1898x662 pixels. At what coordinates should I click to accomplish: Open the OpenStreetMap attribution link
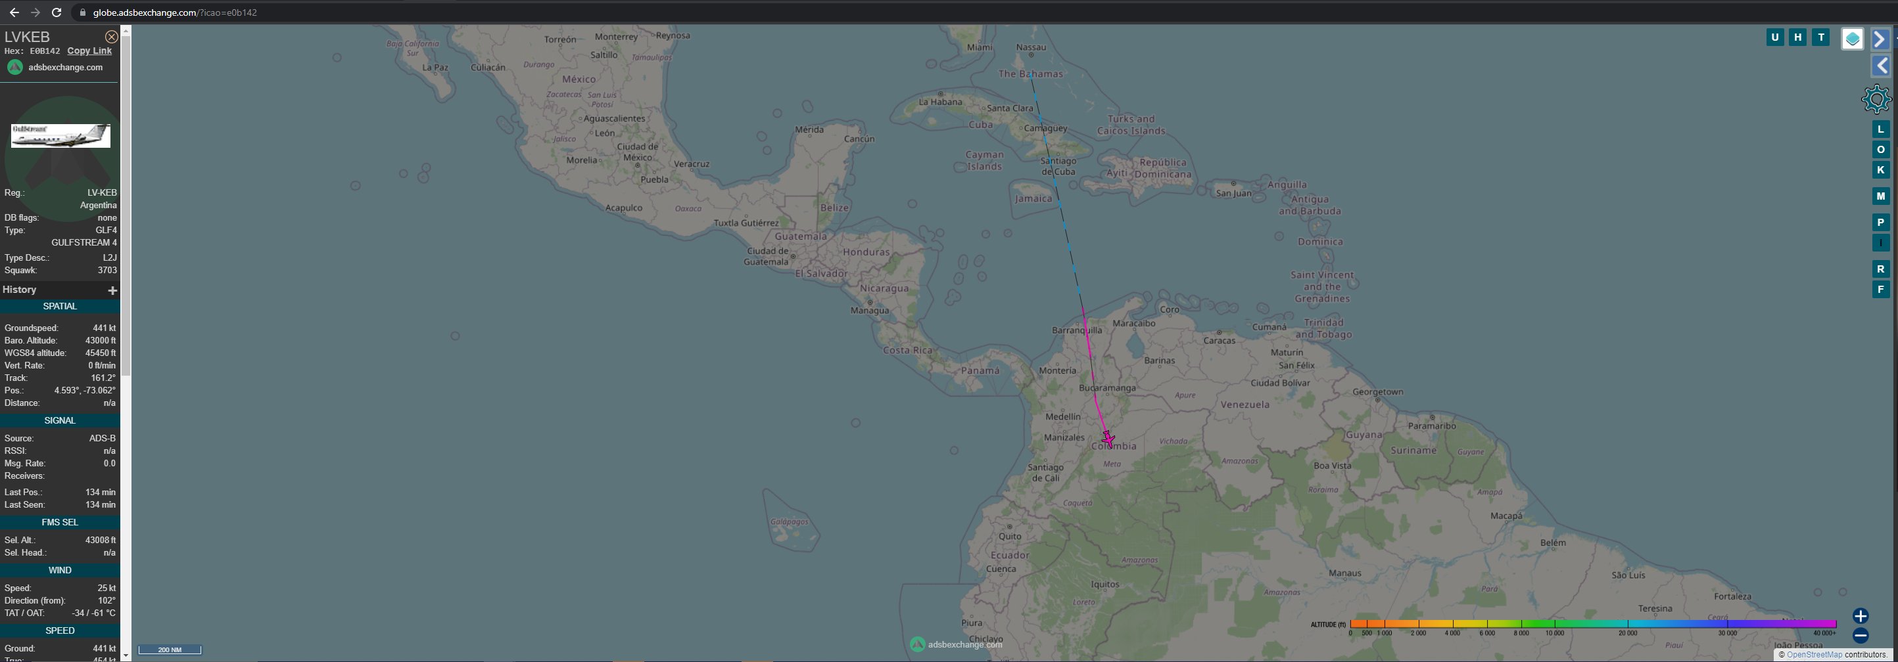click(x=1814, y=655)
